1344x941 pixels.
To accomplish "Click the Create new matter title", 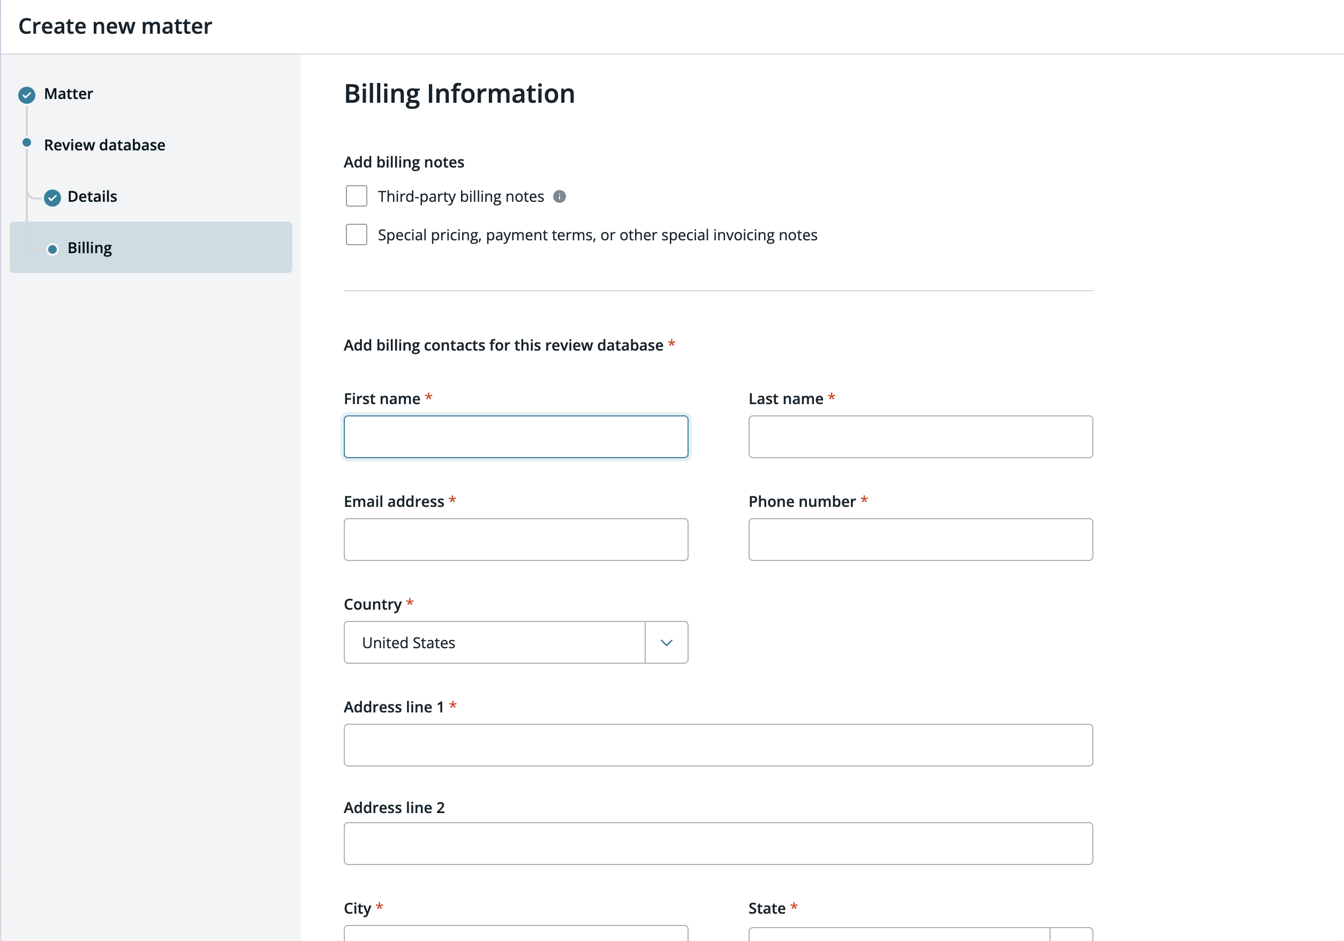I will click(x=115, y=26).
